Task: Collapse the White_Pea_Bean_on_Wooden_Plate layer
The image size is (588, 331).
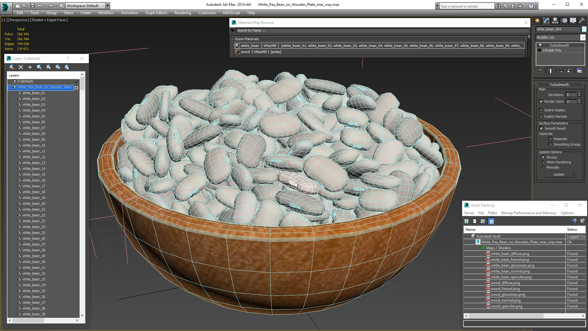Action: pyautogui.click(x=10, y=87)
